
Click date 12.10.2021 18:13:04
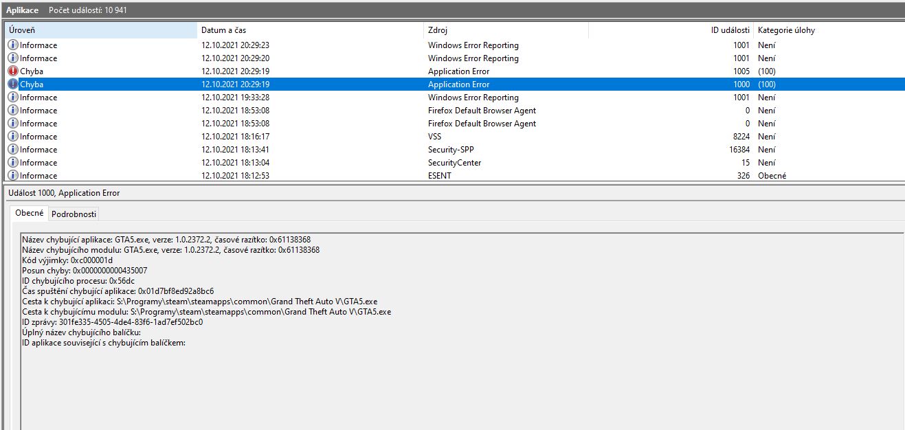click(x=235, y=163)
